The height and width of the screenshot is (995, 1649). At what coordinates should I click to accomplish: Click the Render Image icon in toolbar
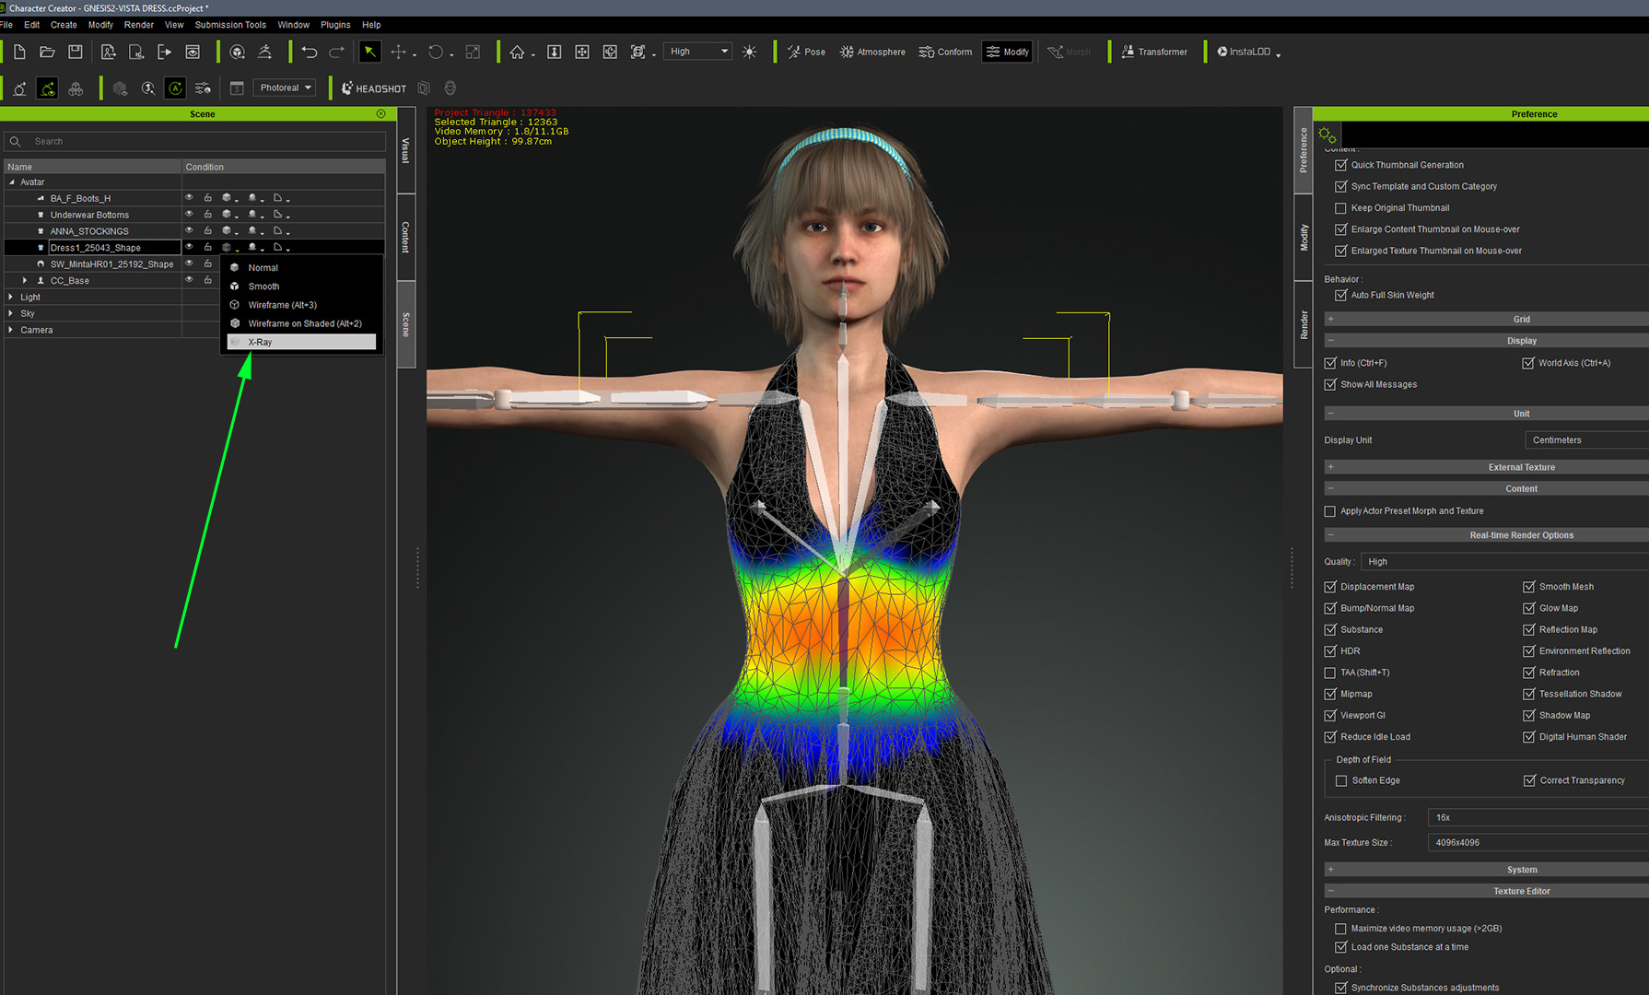tap(193, 52)
